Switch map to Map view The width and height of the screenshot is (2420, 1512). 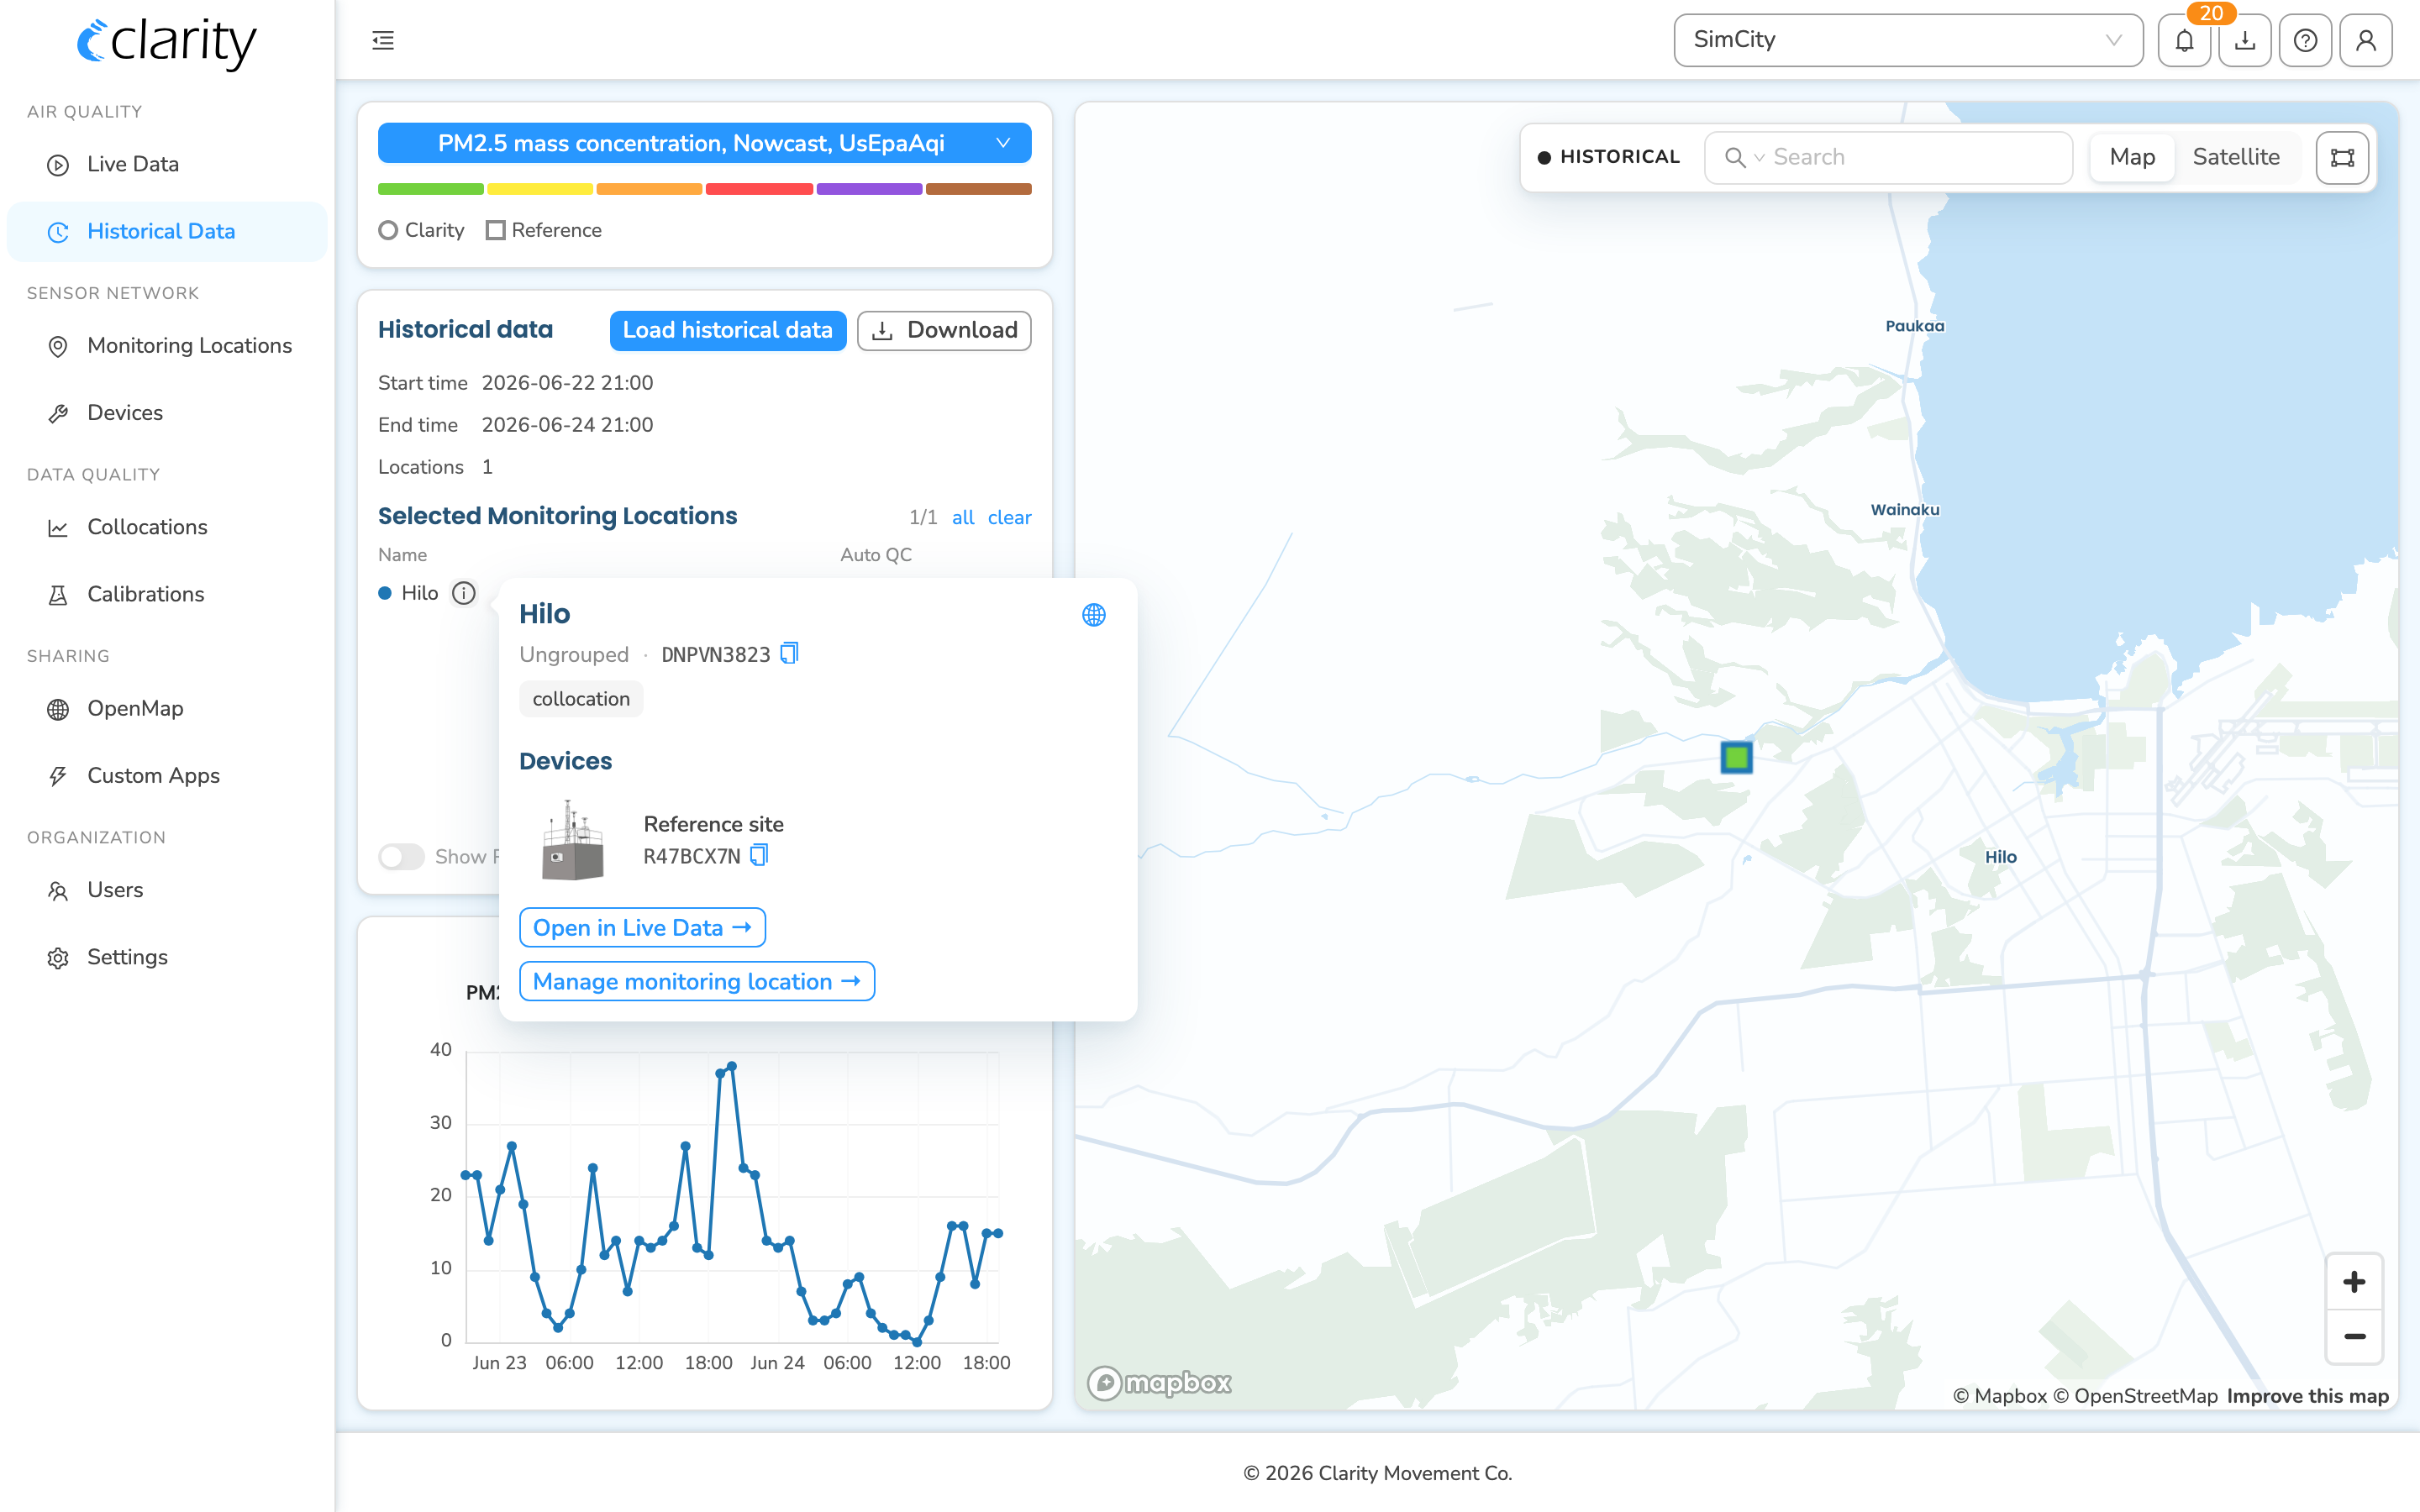pyautogui.click(x=2132, y=157)
